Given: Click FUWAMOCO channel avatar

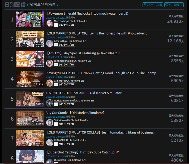Looking at the screenshot, I should pyautogui.click(x=50, y=142).
